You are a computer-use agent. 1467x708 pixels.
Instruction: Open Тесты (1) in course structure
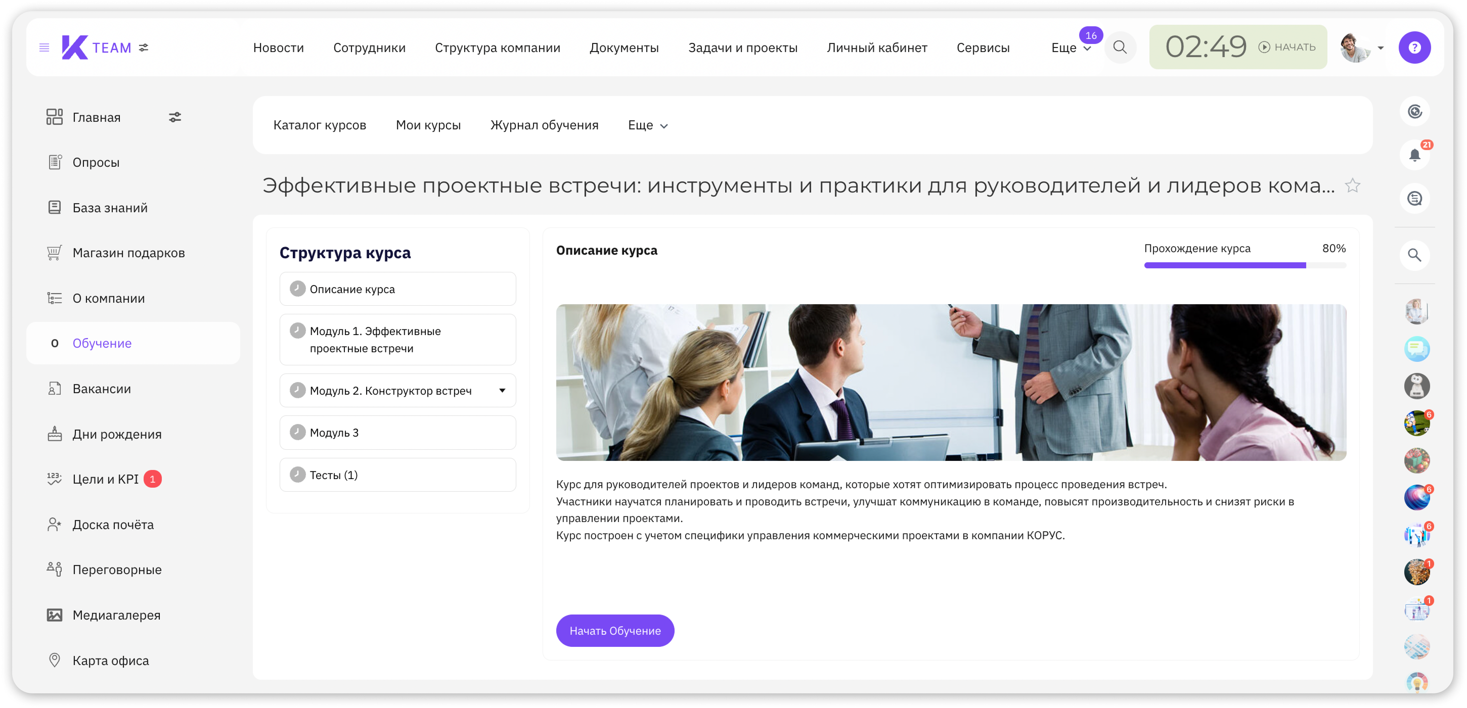pos(397,475)
